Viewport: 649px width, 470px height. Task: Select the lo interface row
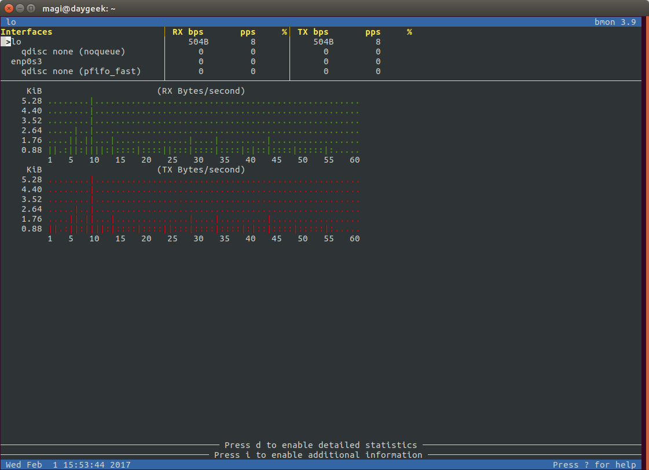pyautogui.click(x=206, y=42)
